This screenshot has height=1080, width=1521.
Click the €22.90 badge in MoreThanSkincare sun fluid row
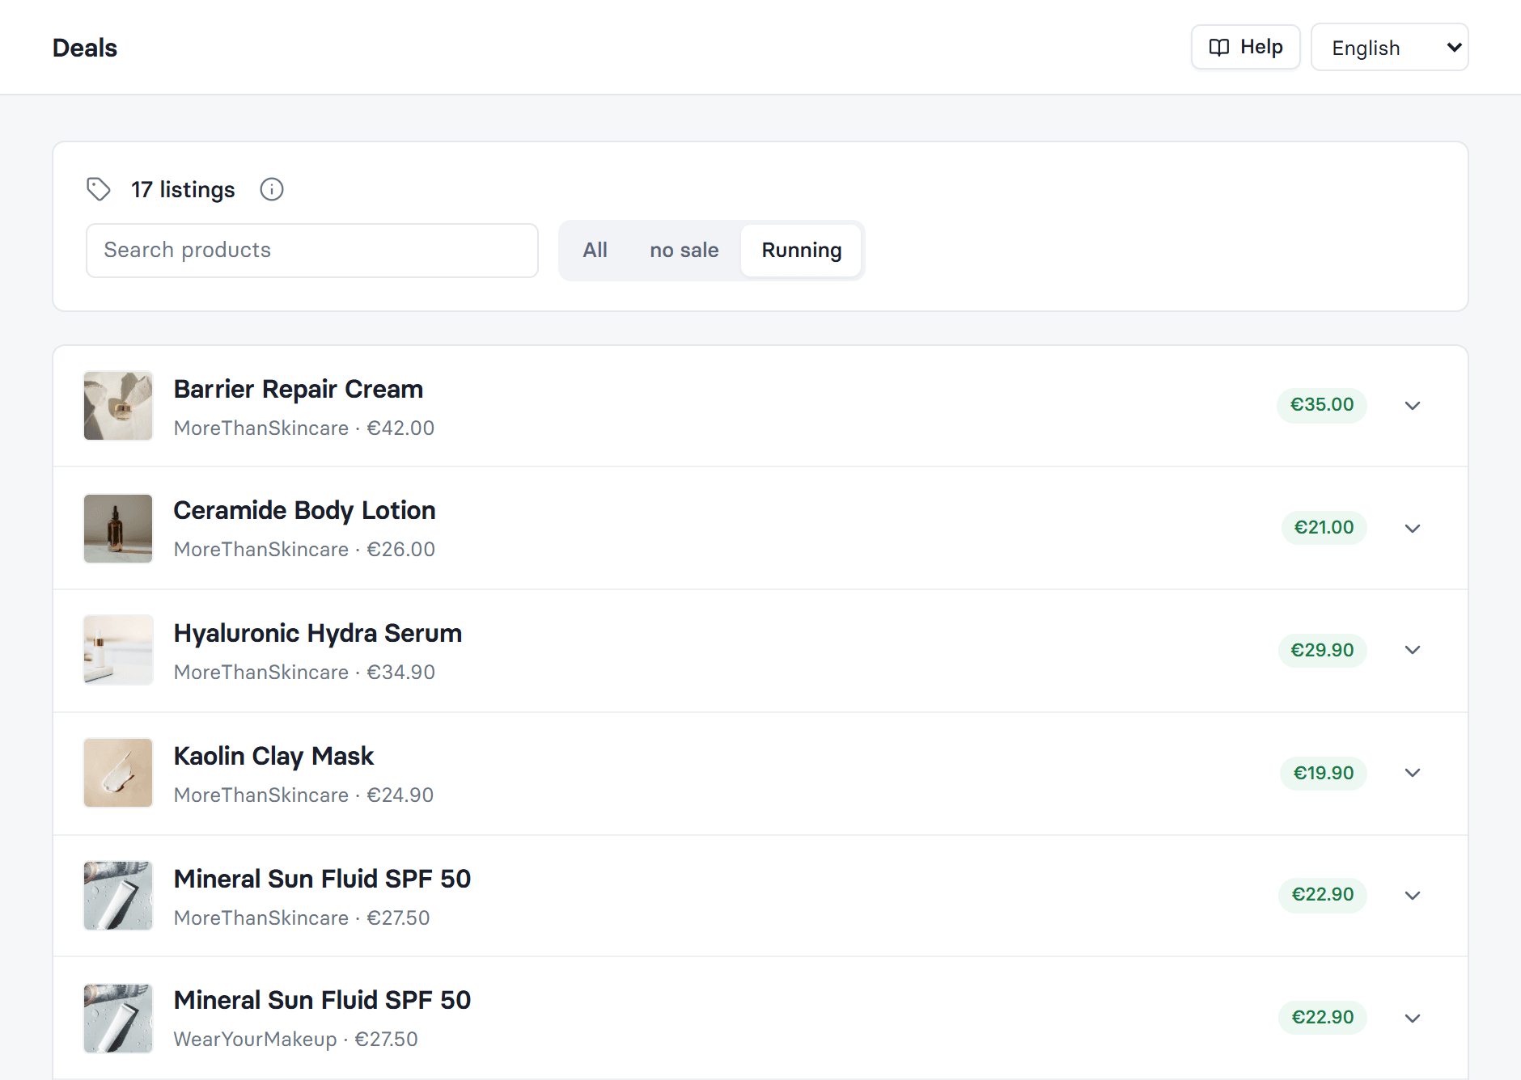tap(1322, 895)
